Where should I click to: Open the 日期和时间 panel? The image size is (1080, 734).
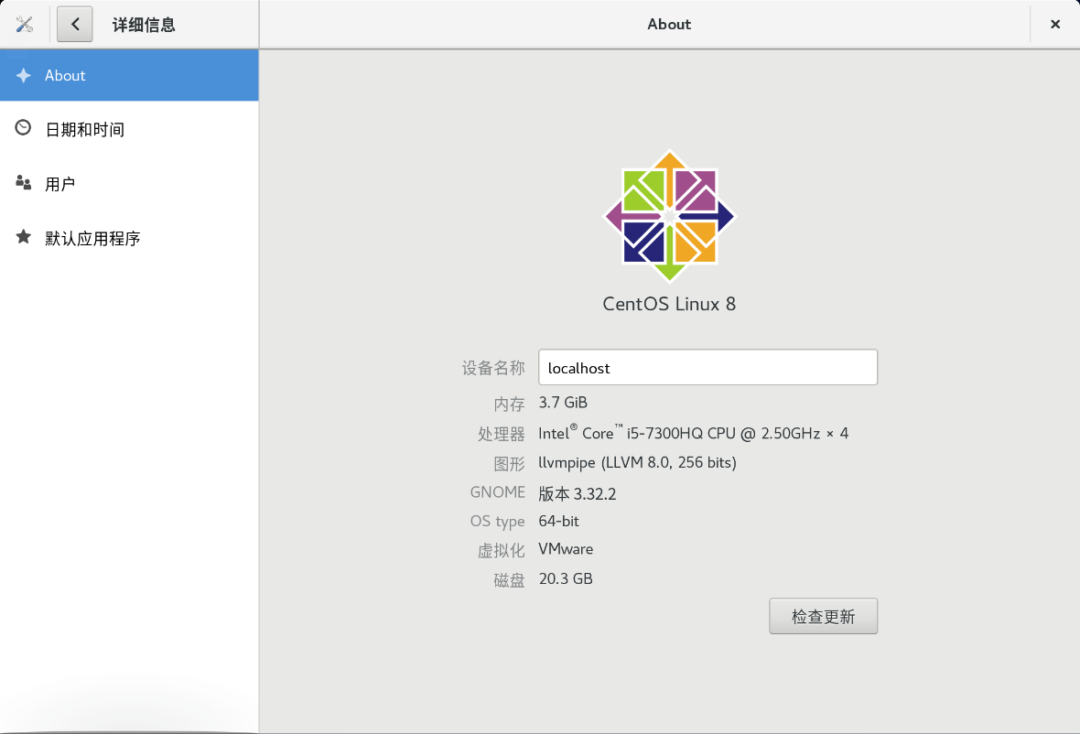pyautogui.click(x=129, y=129)
